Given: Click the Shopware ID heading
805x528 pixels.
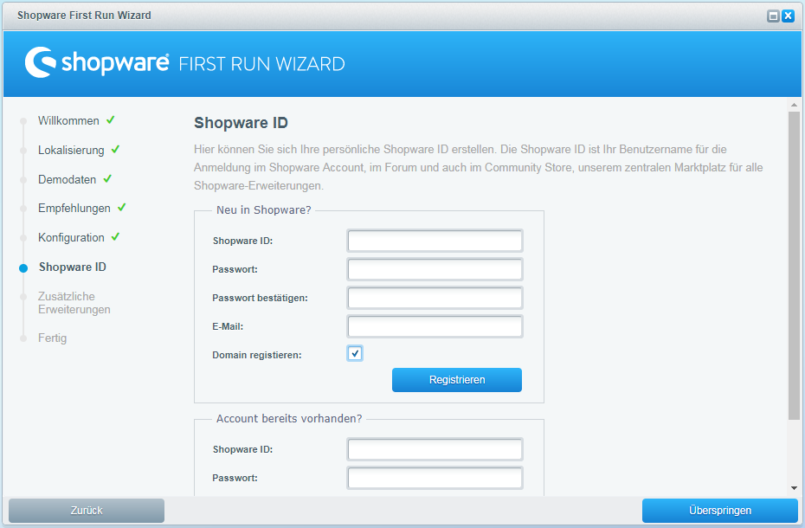Looking at the screenshot, I should tap(241, 123).
